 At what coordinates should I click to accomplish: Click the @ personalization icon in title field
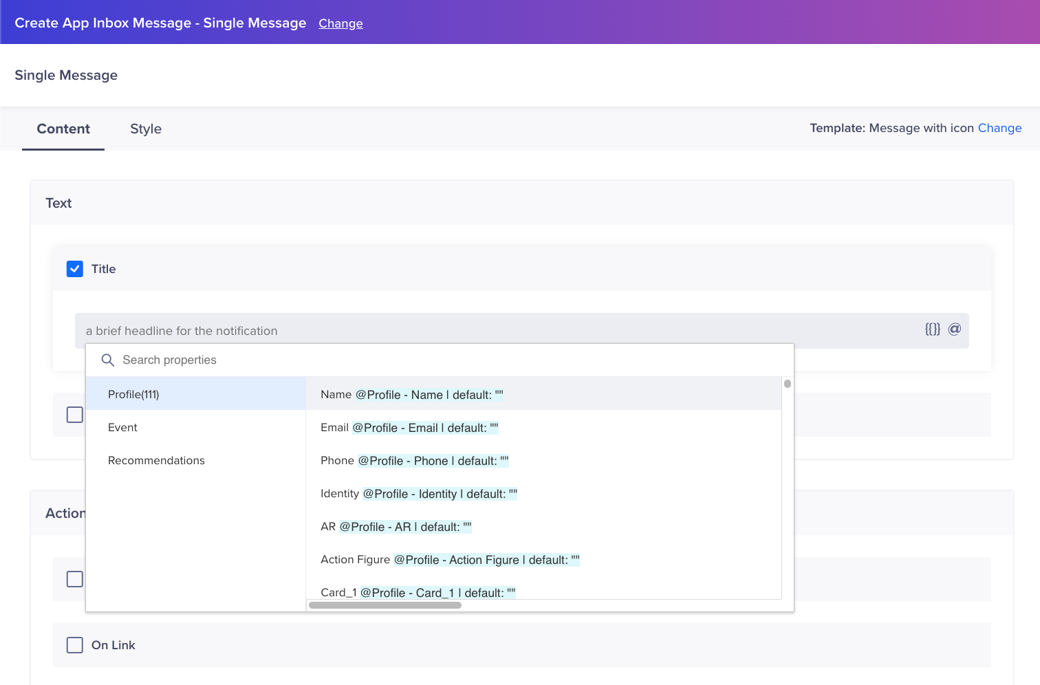(x=954, y=329)
